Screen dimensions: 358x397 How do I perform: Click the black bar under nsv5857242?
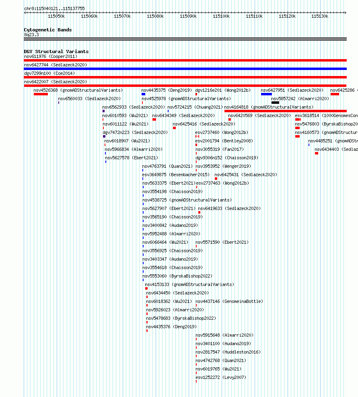[x=275, y=103]
